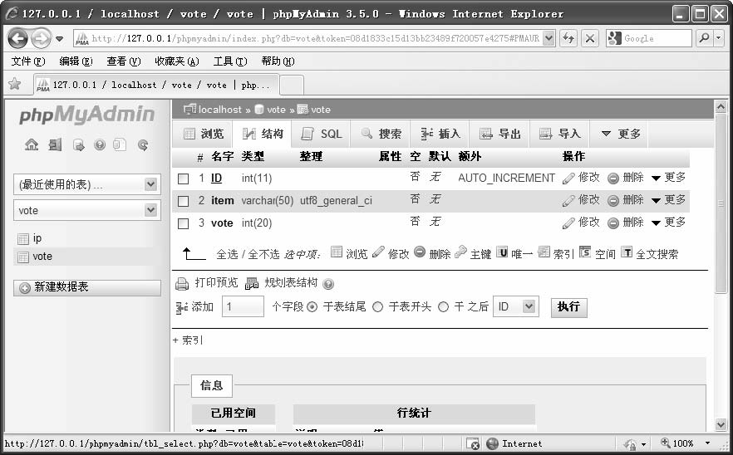Expand the 更多 tab dropdown in top tabs
Viewport: 733px width, 455px height.
(x=620, y=134)
